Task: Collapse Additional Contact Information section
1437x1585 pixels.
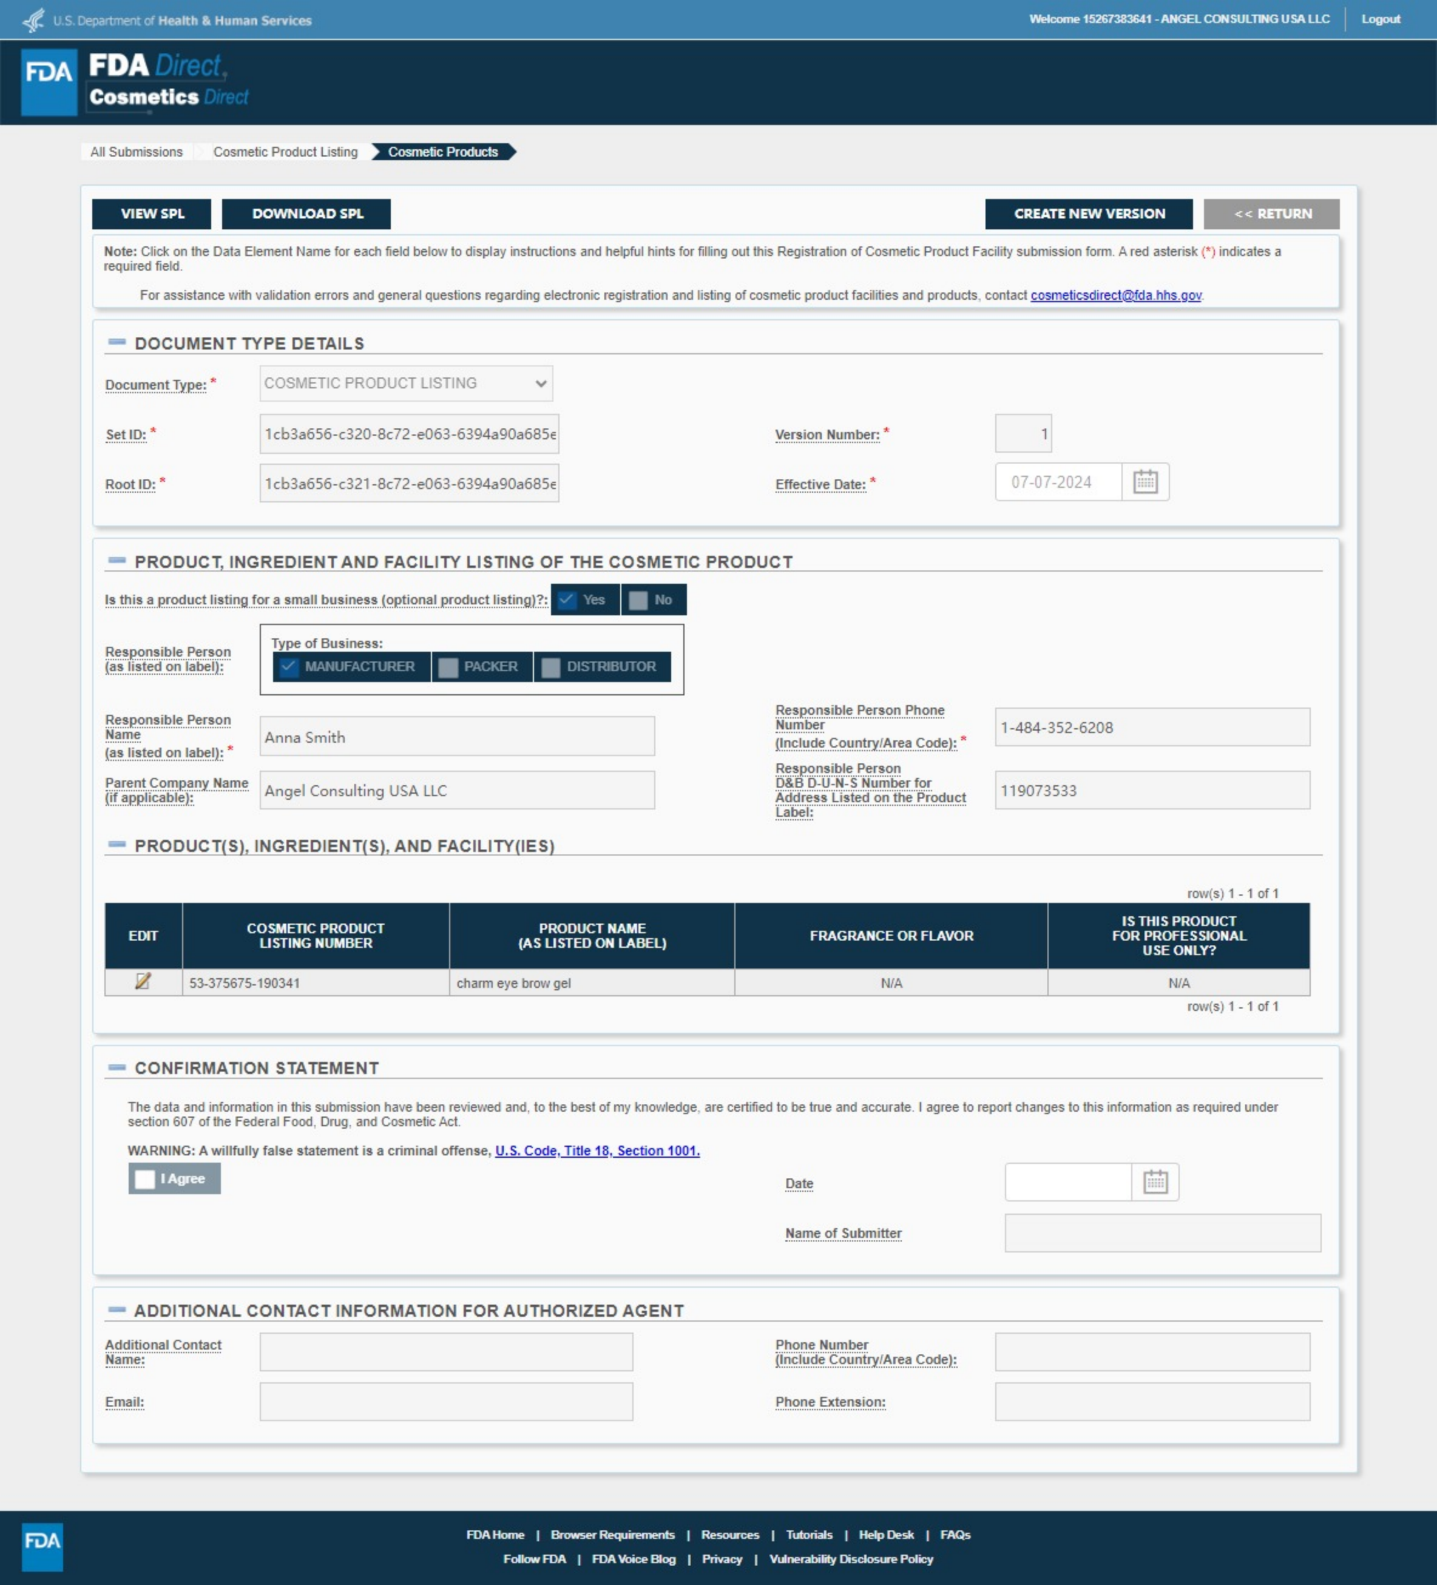Action: [x=117, y=1309]
